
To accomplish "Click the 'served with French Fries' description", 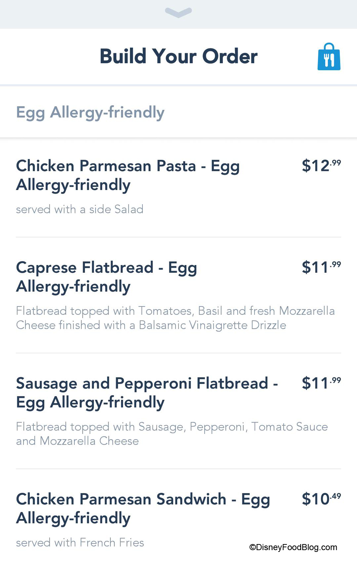I will click(80, 542).
